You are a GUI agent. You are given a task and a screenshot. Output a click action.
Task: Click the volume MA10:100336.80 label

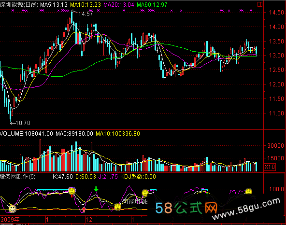(x=118, y=134)
